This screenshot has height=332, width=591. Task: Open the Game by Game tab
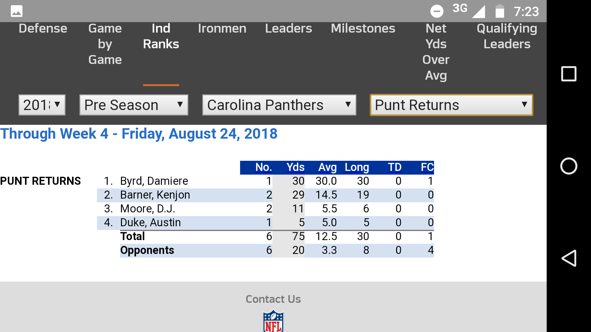tap(105, 44)
